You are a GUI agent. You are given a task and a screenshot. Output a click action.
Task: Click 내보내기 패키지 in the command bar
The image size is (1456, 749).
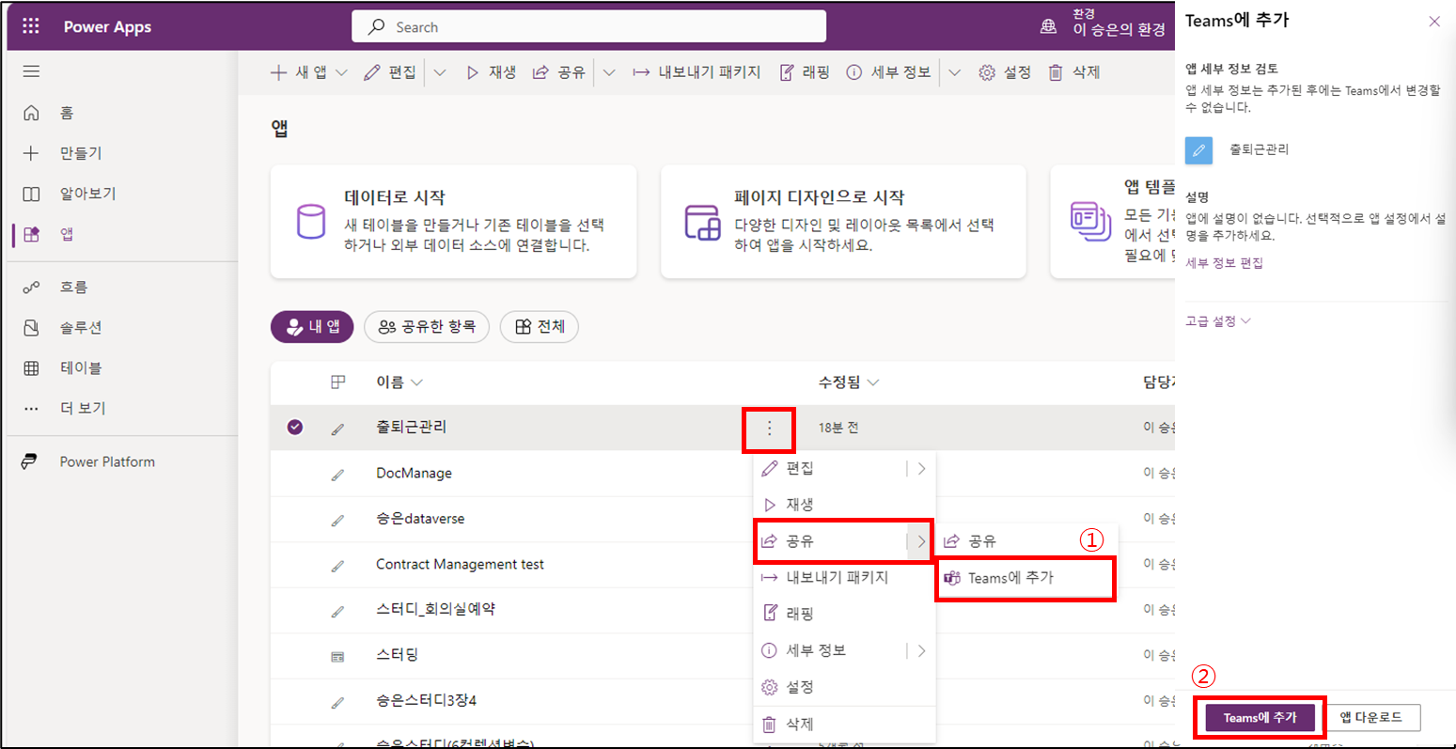click(697, 72)
